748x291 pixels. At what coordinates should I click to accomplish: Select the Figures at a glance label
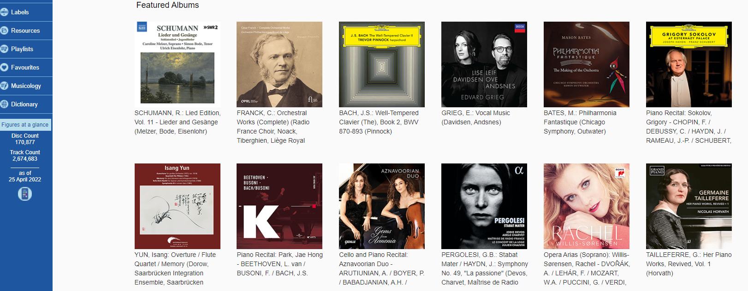click(x=25, y=125)
